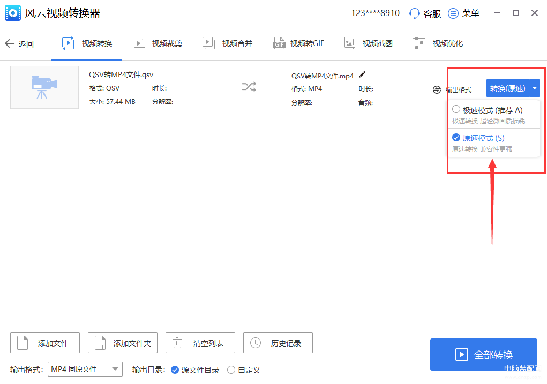Click the back arrow 返回
This screenshot has height=384, width=547.
[19, 43]
